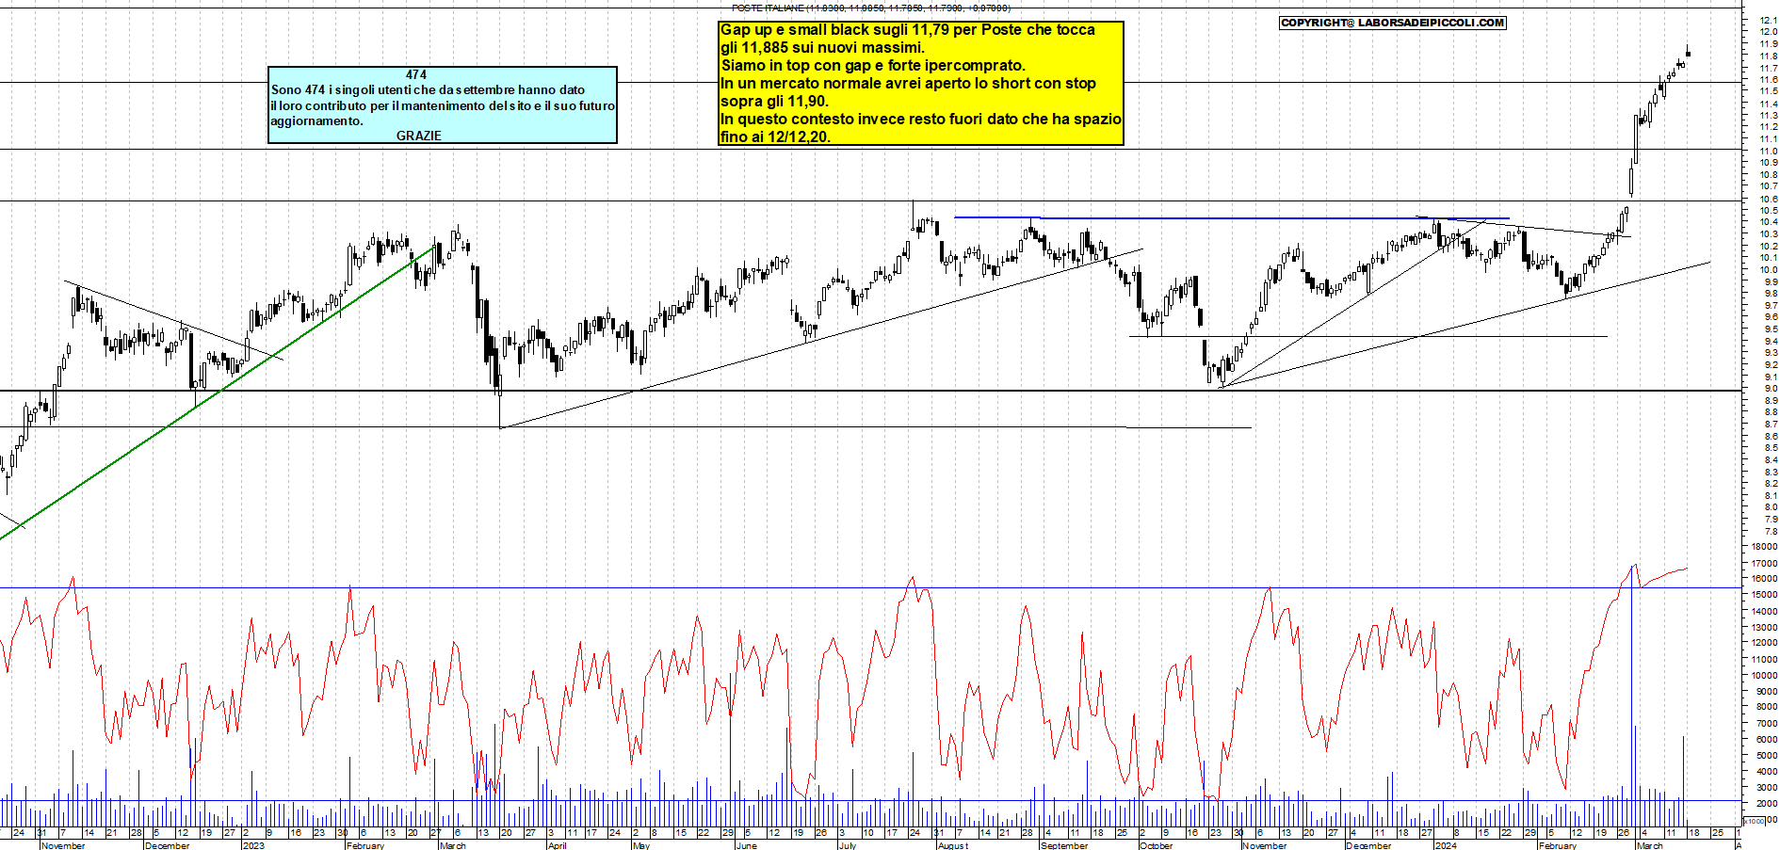Click the 9.0 price axis label
The image size is (1780, 850).
(x=1770, y=389)
